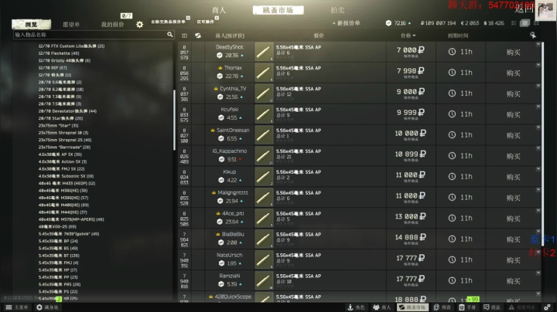Switch offers to list view icon
Screen dimensions: 557x312
click(x=514, y=23)
